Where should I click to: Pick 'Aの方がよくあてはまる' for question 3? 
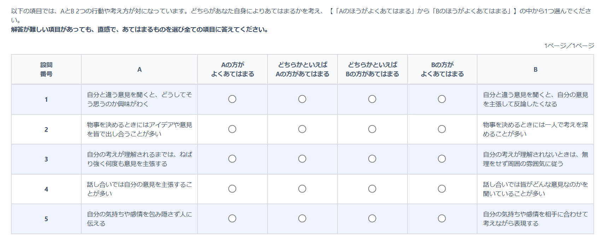pos(232,159)
